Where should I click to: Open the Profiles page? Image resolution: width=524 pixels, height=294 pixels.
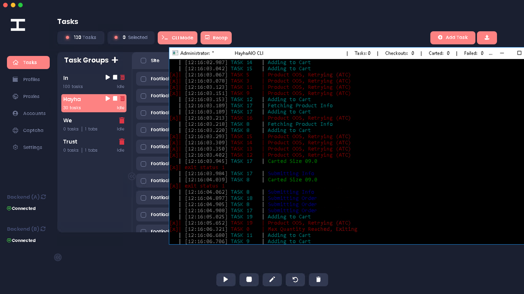tap(26, 80)
